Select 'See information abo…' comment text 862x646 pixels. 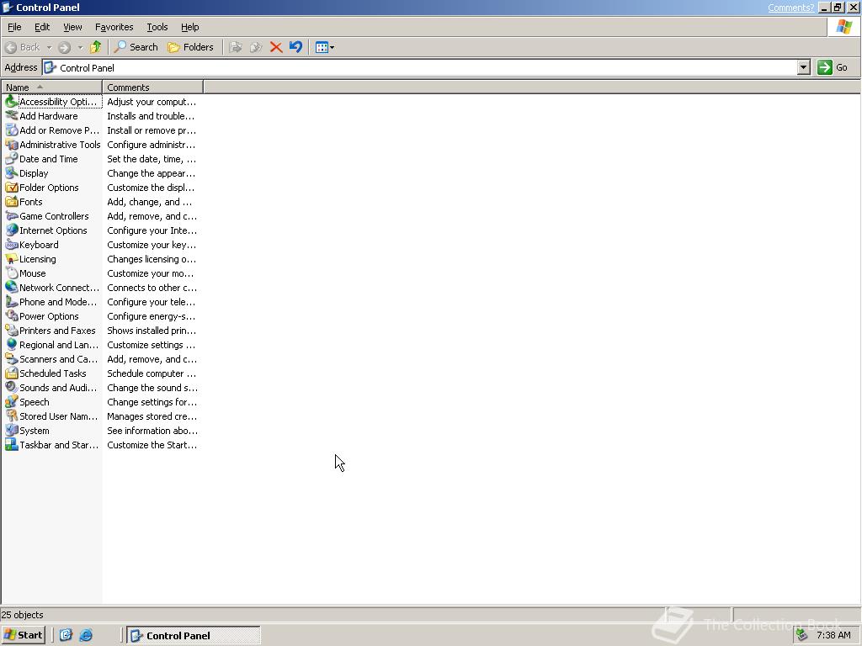152,431
